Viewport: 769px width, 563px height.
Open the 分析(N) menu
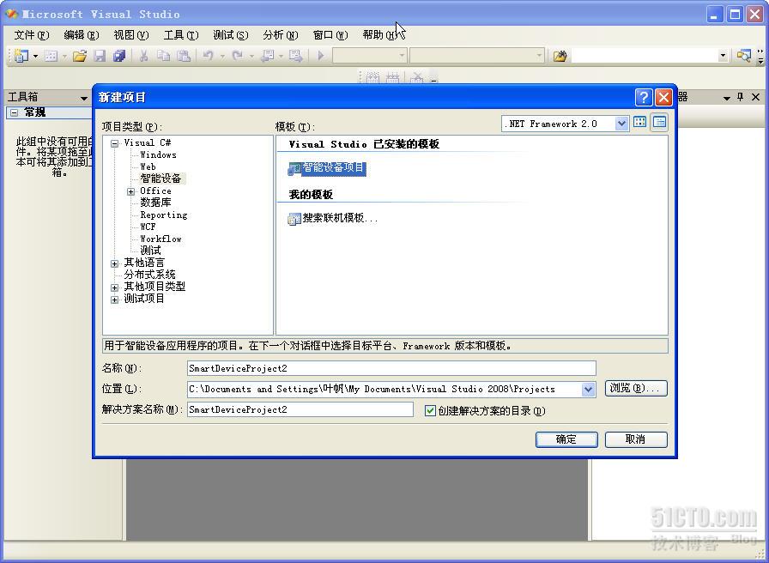(x=280, y=35)
